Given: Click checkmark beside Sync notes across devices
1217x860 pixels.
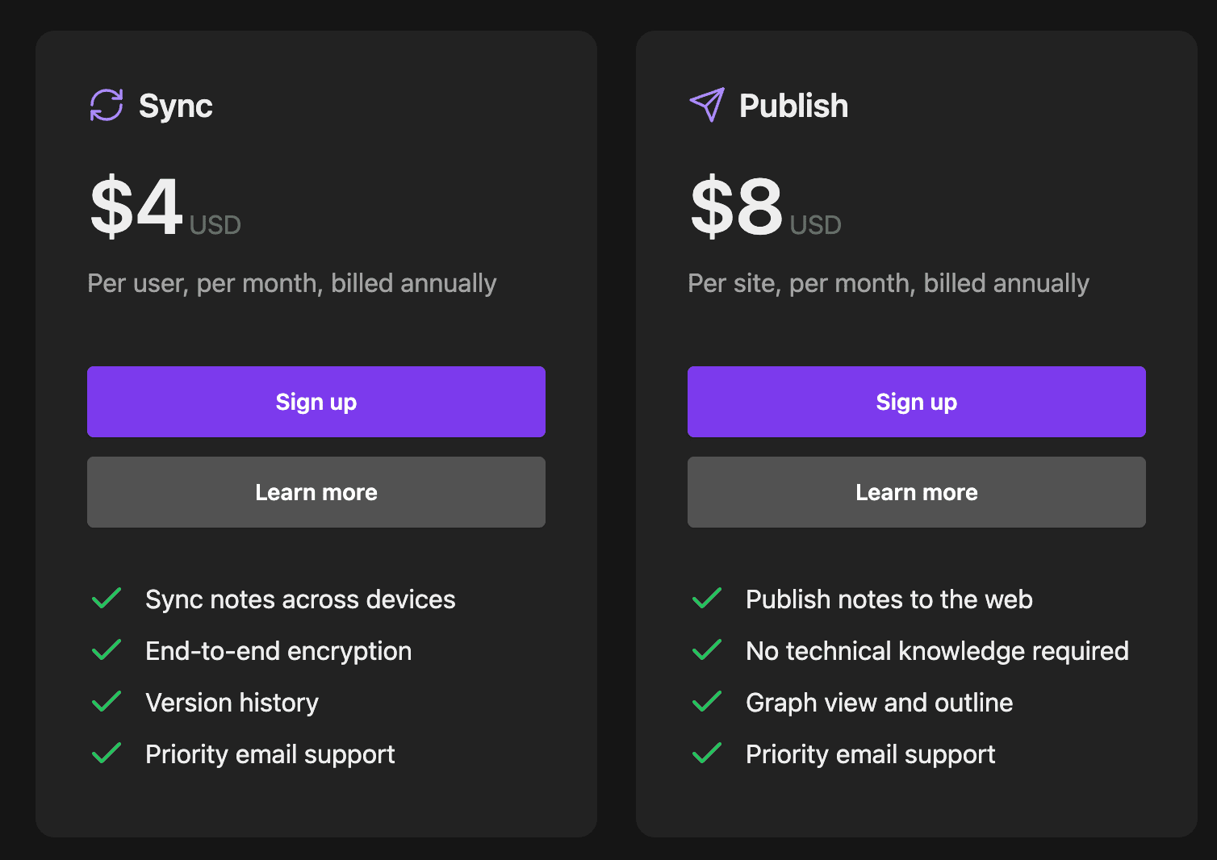Looking at the screenshot, I should (x=107, y=599).
